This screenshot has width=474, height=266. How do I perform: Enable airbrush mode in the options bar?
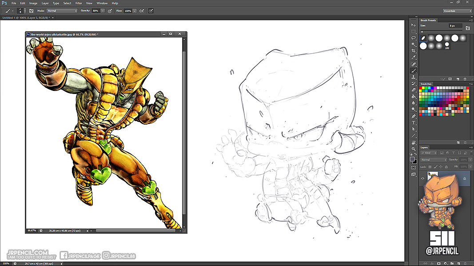coord(142,11)
